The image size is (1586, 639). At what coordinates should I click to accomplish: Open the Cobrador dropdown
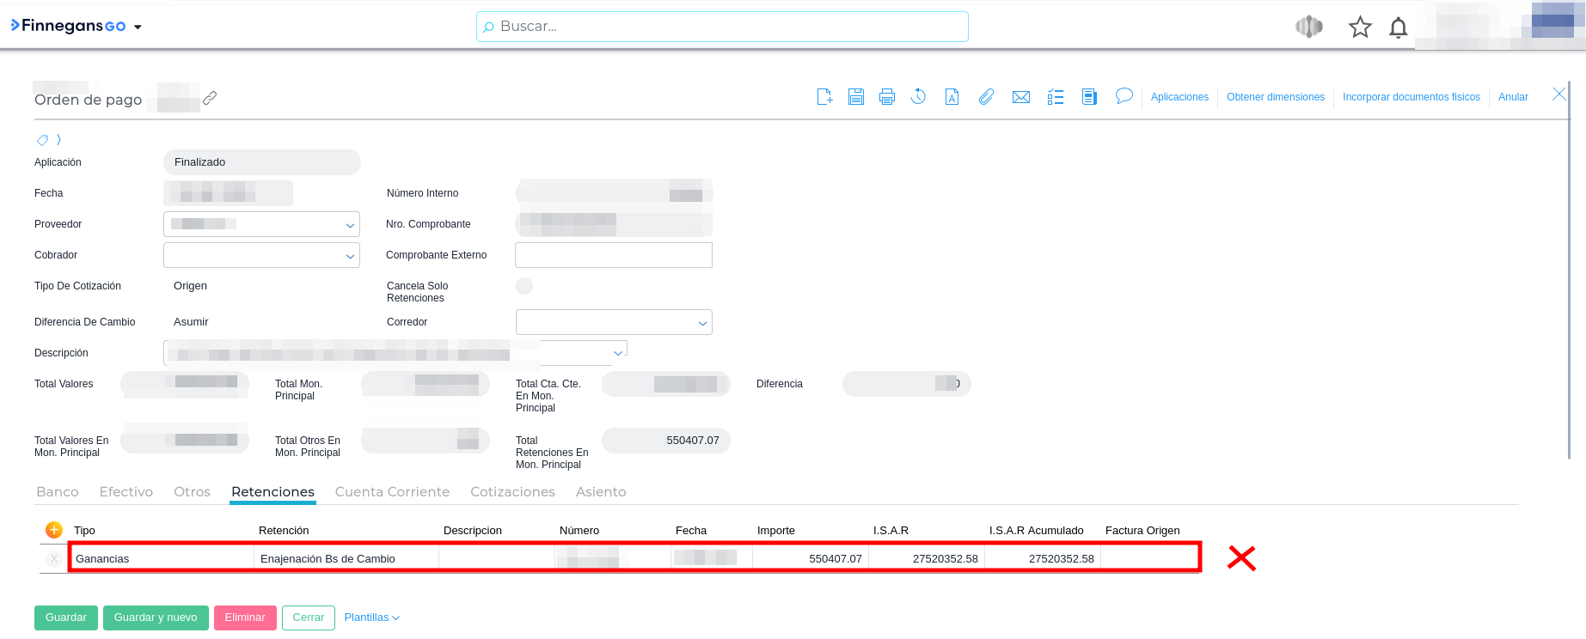[350, 256]
